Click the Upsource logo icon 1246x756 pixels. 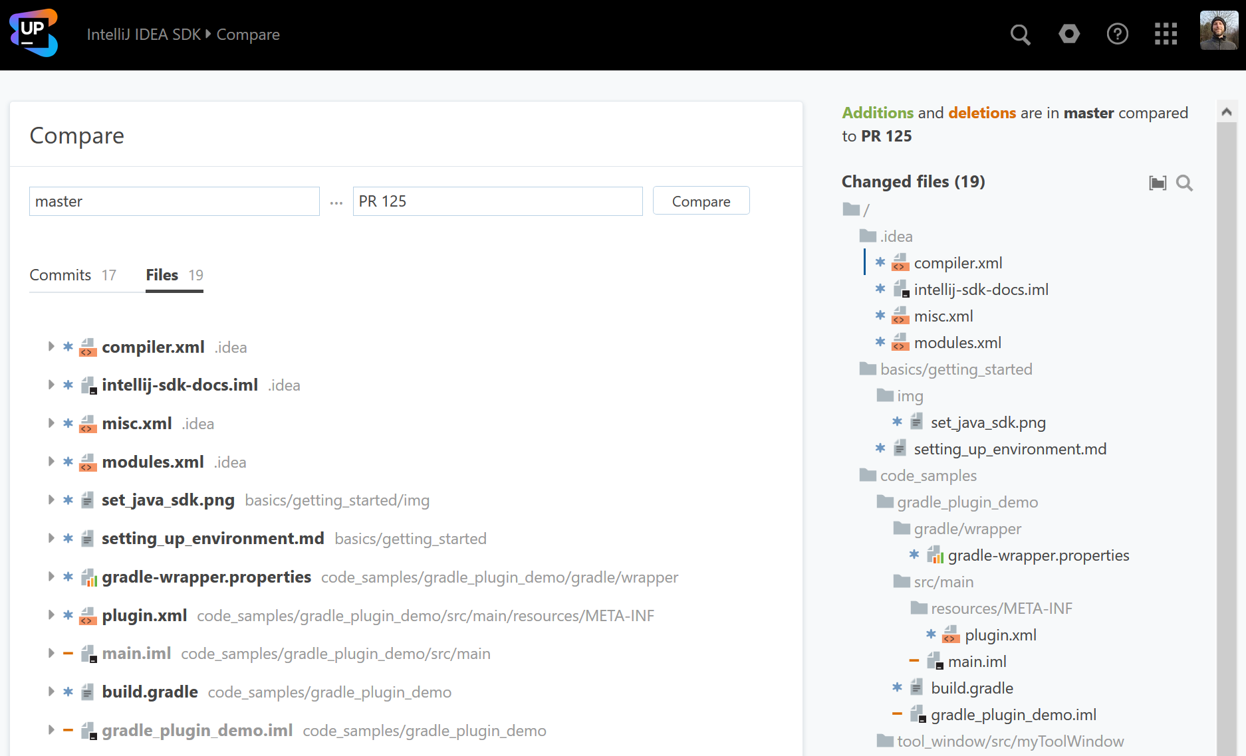(x=33, y=33)
